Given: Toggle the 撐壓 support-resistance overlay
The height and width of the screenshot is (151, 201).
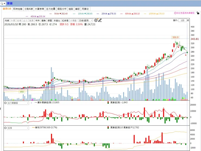Looking at the screenshot, I should pyautogui.click(x=50, y=21).
